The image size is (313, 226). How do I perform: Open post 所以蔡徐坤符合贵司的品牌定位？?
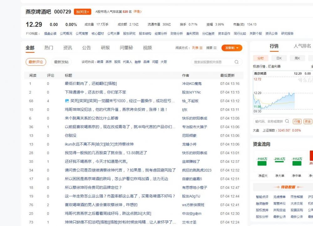pos(93,187)
